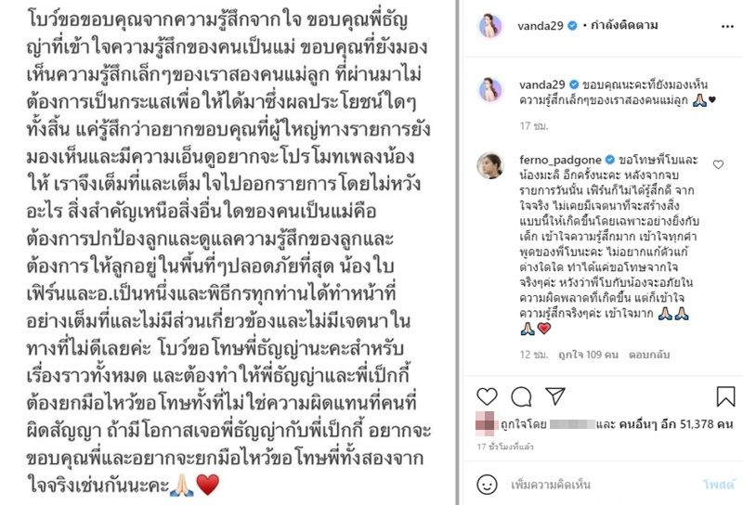Focus the เพิ่มความคิดเห็น comment field

pos(602,485)
